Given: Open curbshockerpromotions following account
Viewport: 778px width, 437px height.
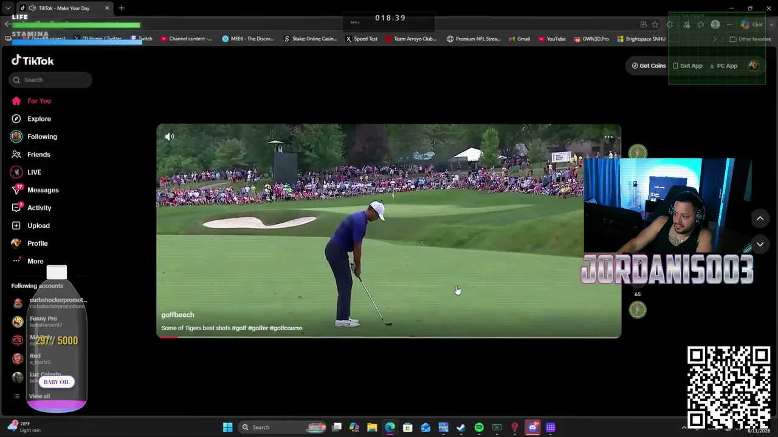Looking at the screenshot, I should pyautogui.click(x=49, y=302).
